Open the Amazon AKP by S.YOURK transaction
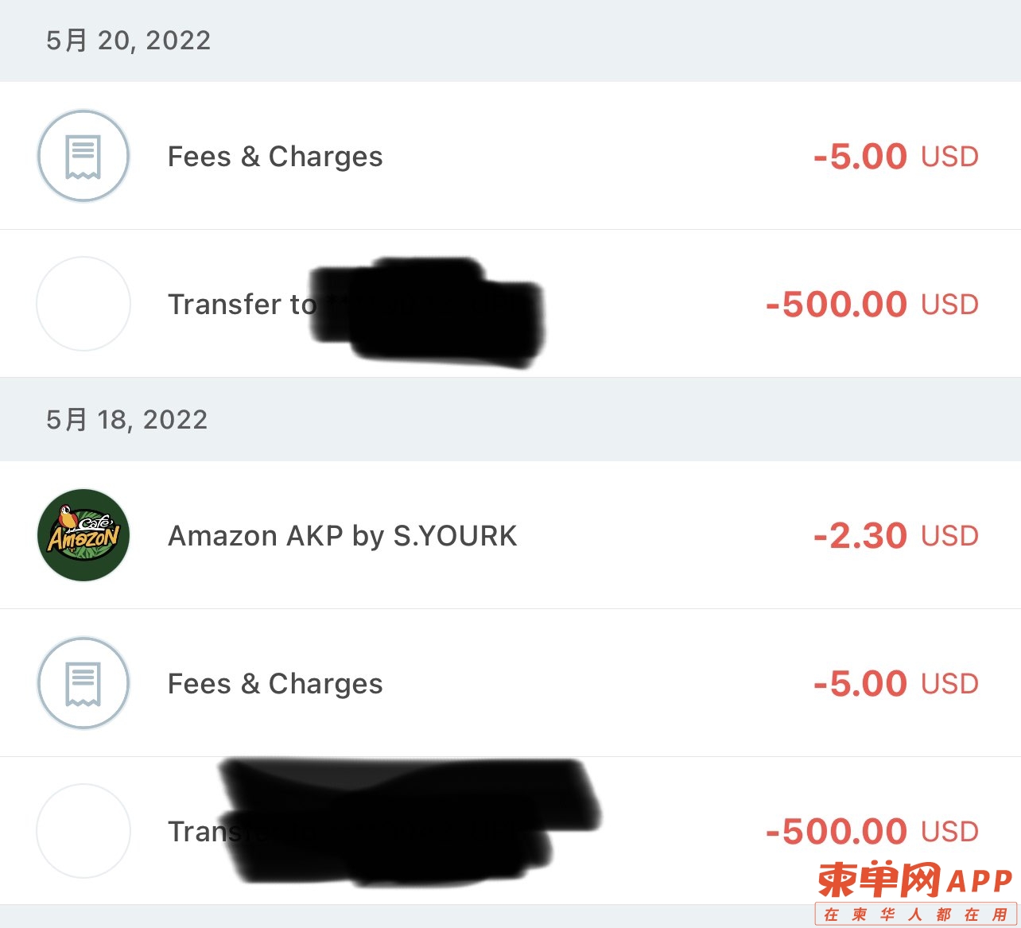Screen dimensions: 1021x928 point(510,535)
